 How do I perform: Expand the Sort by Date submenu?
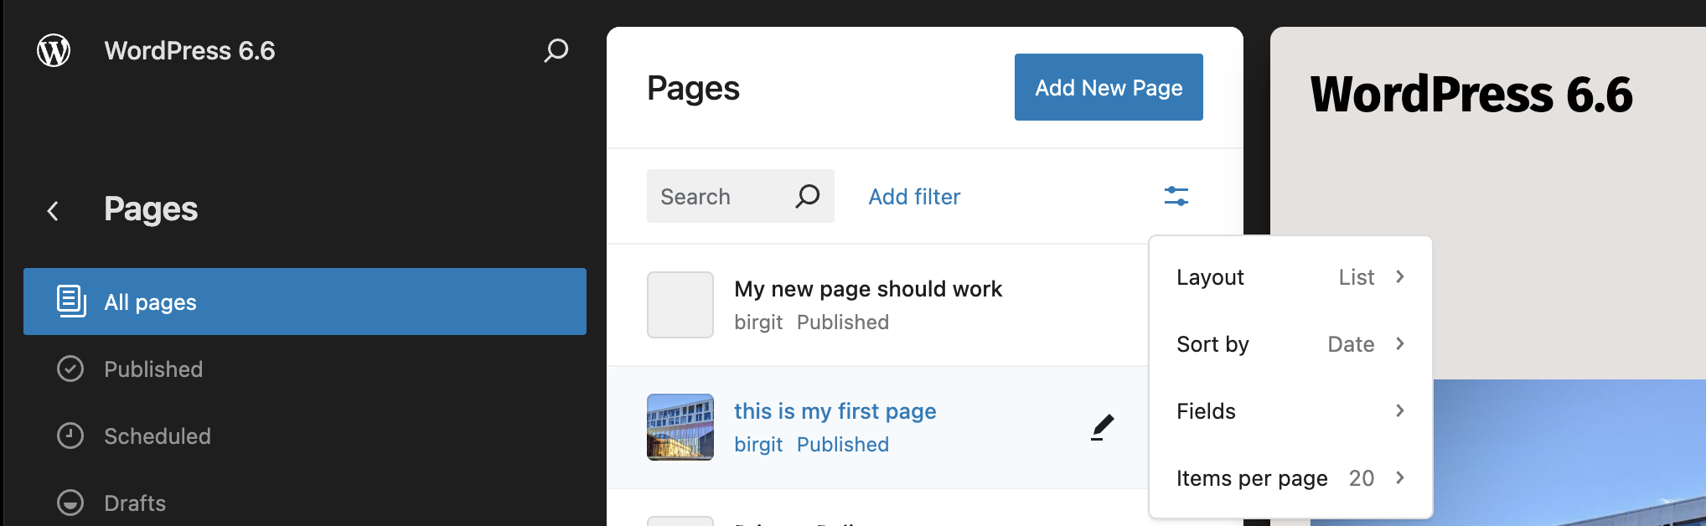pos(1290,344)
